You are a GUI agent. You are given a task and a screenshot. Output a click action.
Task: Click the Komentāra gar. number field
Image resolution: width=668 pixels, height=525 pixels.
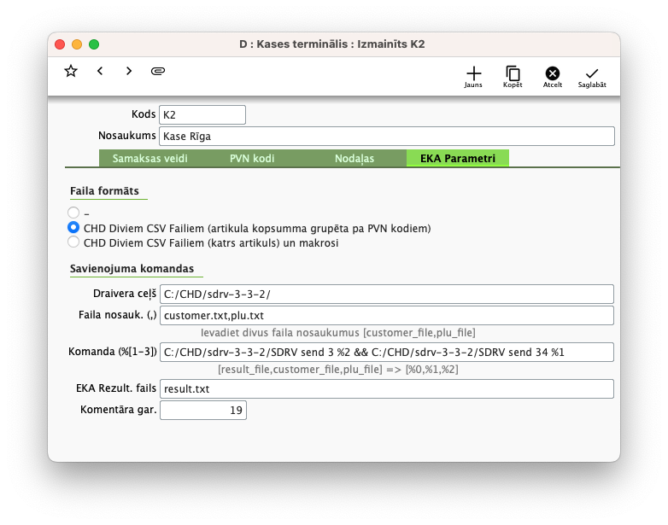click(202, 411)
